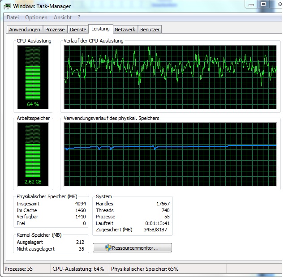Open the ? help menu
The width and height of the screenshot is (284, 277).
[x=79, y=17]
